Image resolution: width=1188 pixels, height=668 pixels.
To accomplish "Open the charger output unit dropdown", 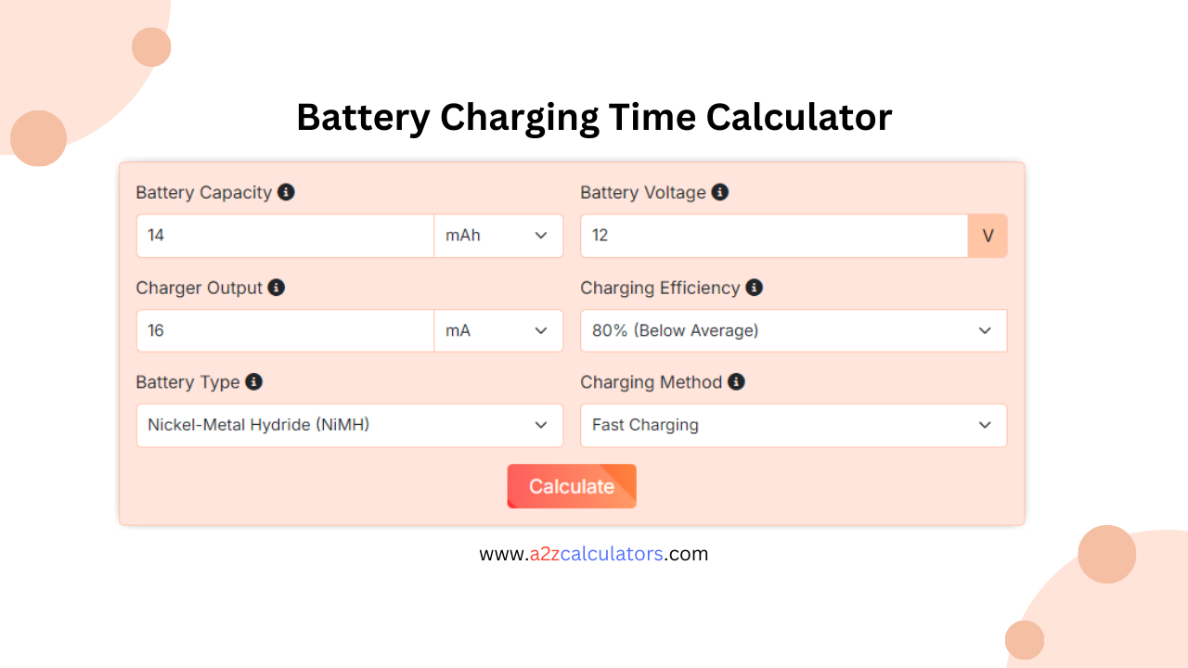I will 498,330.
